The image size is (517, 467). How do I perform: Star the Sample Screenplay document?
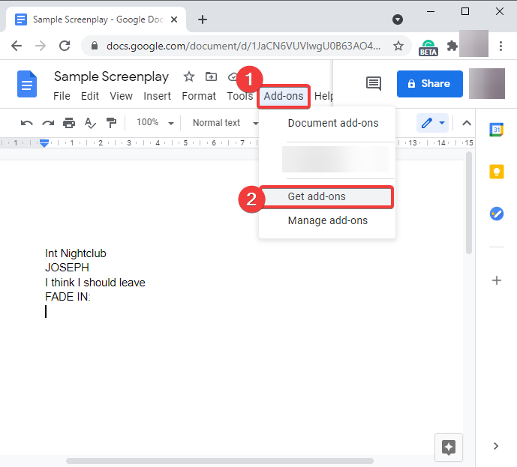point(189,76)
